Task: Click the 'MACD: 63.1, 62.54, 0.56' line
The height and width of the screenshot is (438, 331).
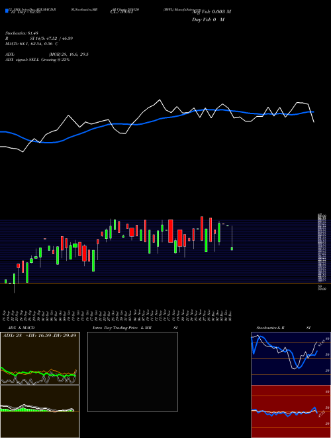Action: point(32,44)
